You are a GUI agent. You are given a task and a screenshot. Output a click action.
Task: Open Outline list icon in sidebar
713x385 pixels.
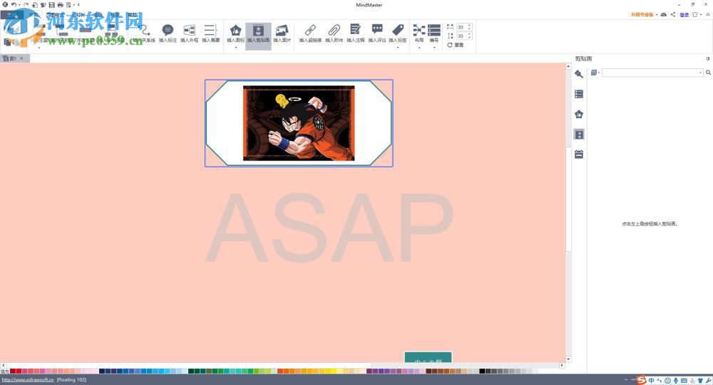(579, 94)
